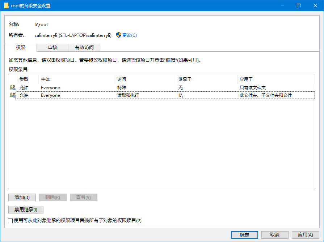Click the 删除(R) button
Viewport: 324px width, 242px height.
(x=53, y=198)
